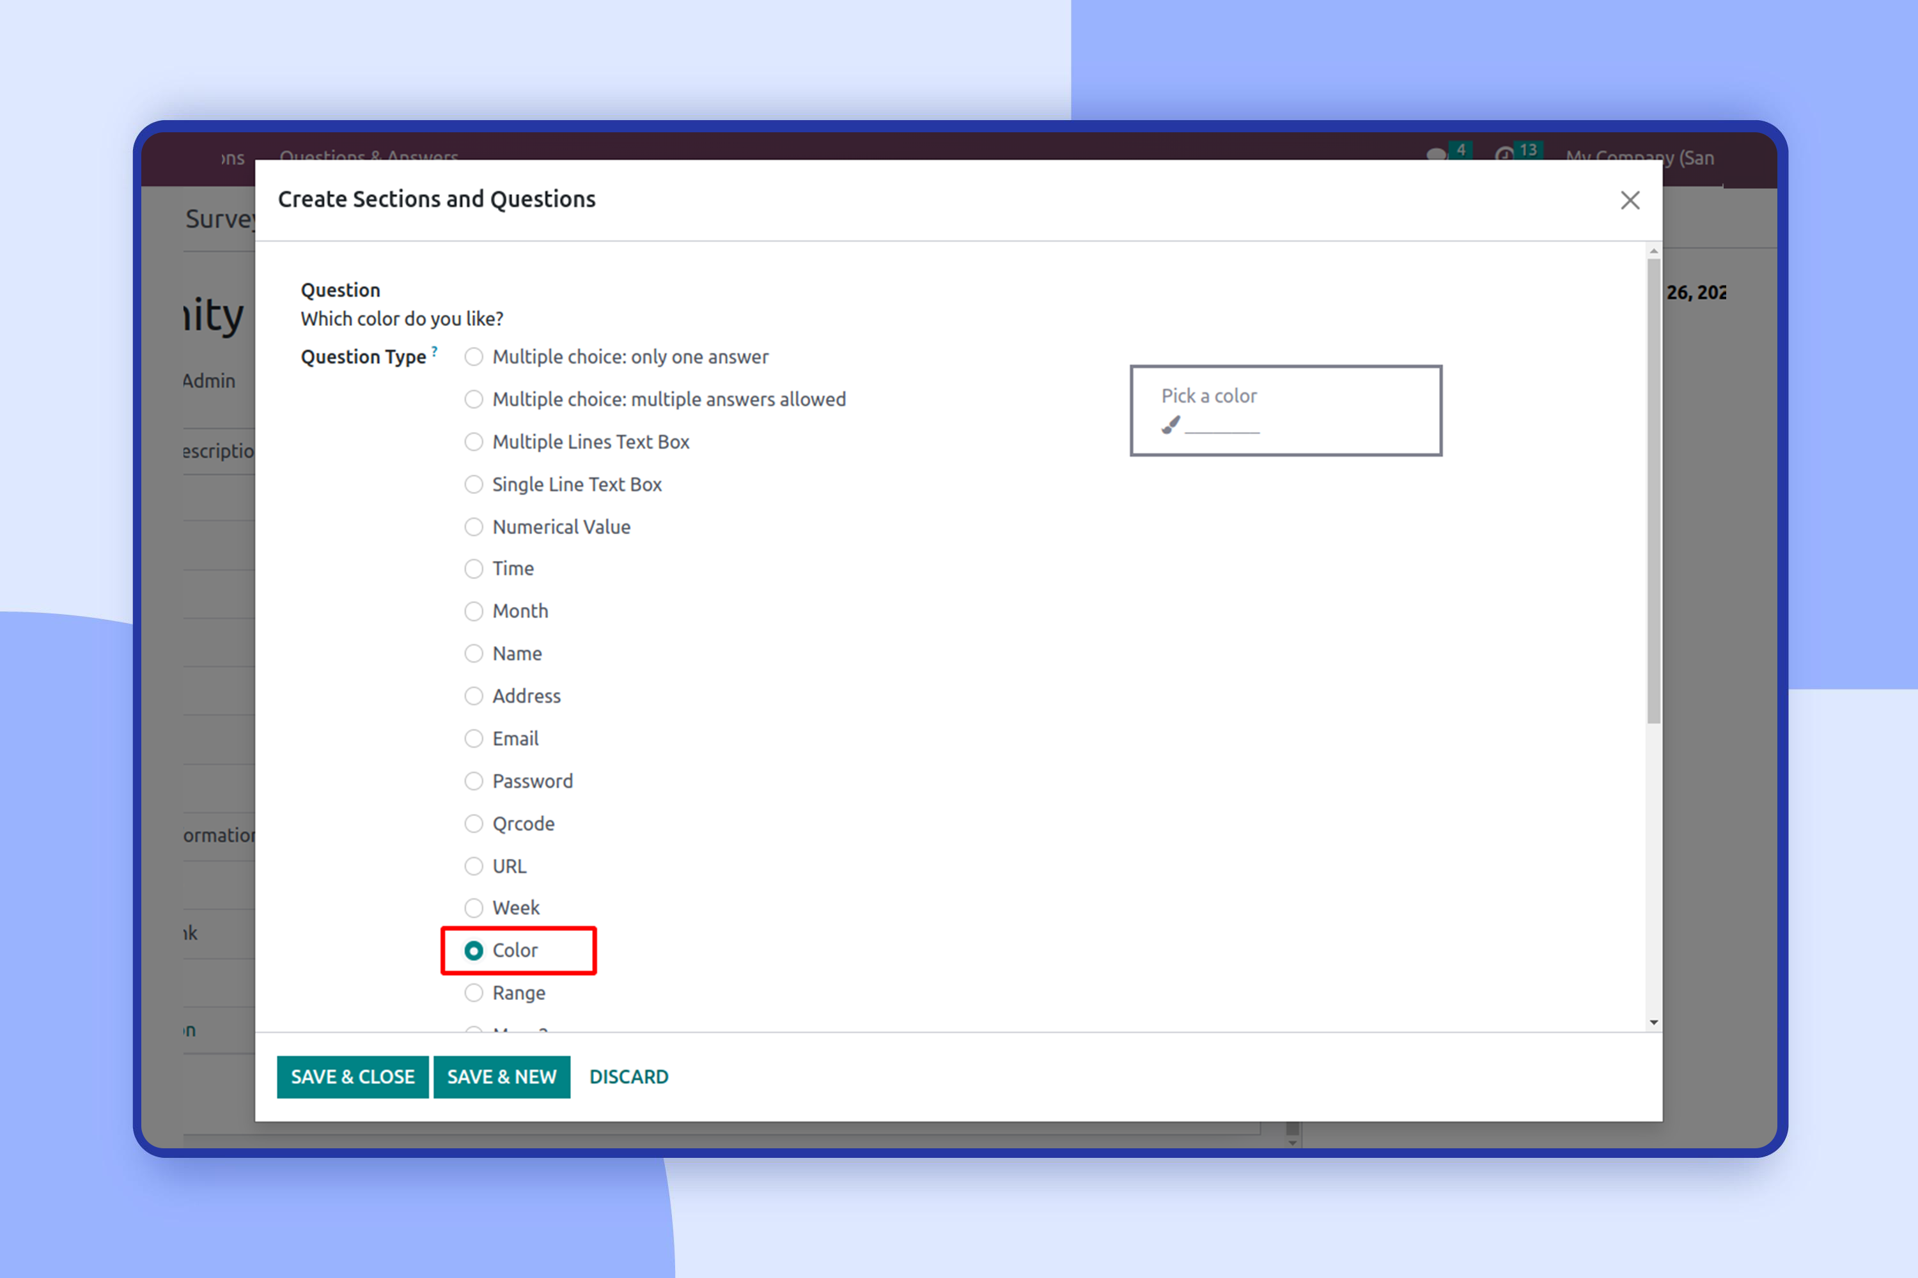Screen dimensions: 1918x1278
Task: Pick the Numerical Value radio option
Action: 474,527
